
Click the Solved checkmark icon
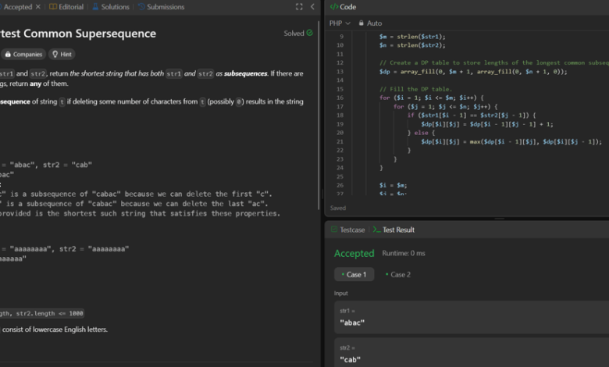pos(309,33)
